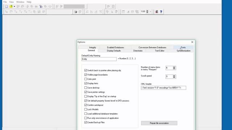Select the General tab
The height and width of the screenshot is (130, 232).
[x=91, y=51]
